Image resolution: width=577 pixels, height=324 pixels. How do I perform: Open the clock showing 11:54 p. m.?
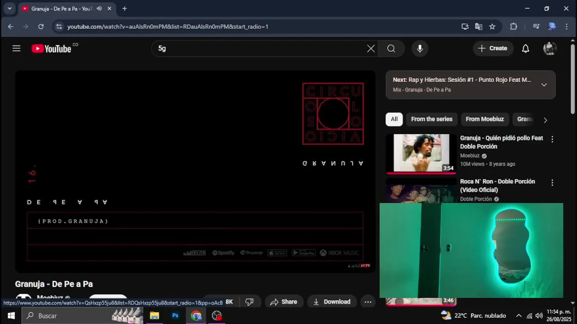click(559, 315)
